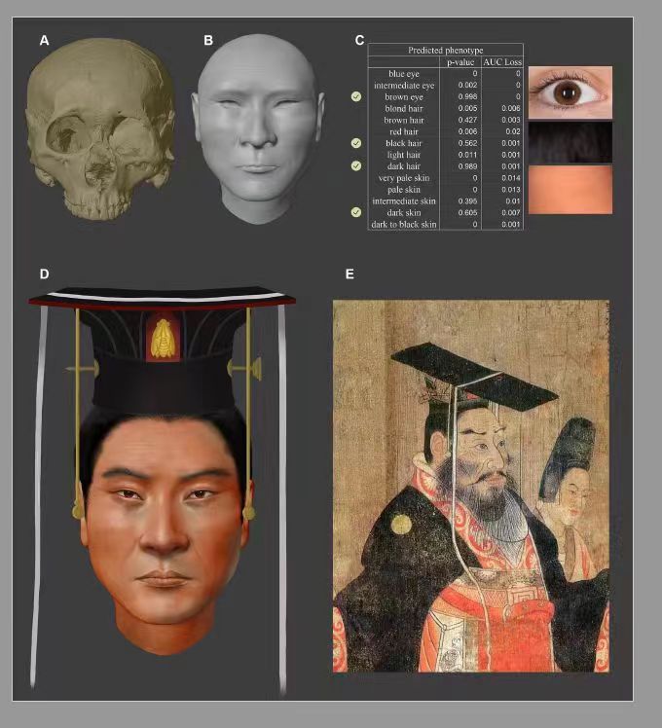This screenshot has height=728, width=662.
Task: Click the 'p-value' column header
Action: (x=460, y=62)
